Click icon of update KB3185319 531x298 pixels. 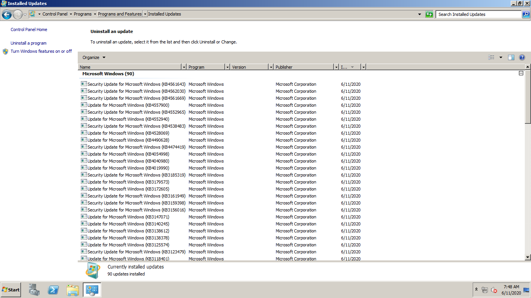84,175
